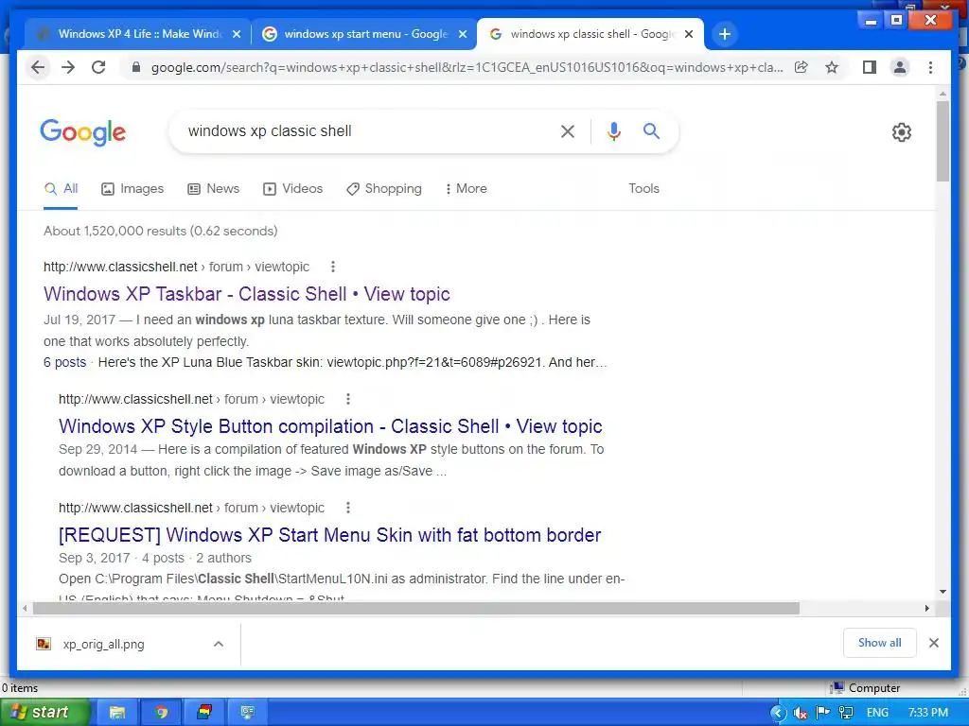
Task: Show hidden system tray icons
Action: click(x=778, y=713)
